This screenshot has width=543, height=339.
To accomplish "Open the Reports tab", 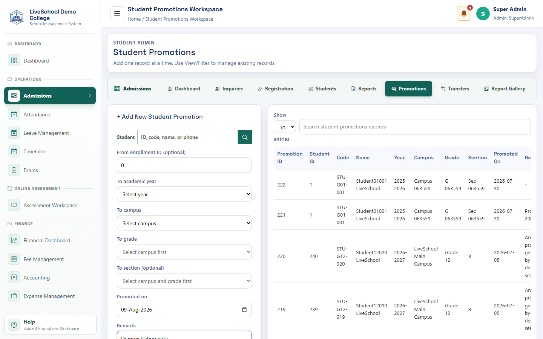I will pos(364,89).
